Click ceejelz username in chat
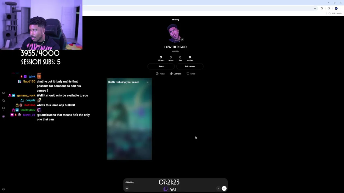Image resolution: width=344 pixels, height=193 pixels. point(30,100)
